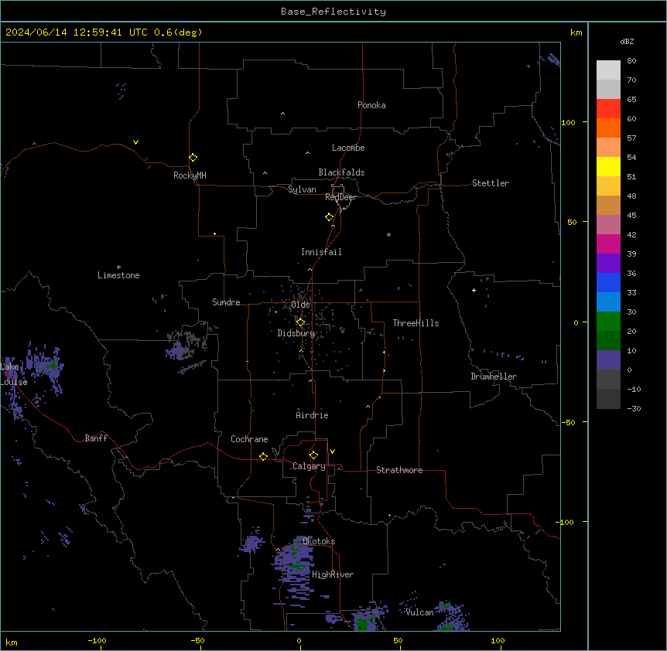Viewport: 667px width, 651px height.
Task: Click the yellow diamond marker between Olds and Didsbury
Action: pos(300,322)
